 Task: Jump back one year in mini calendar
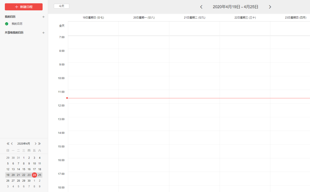[x=8, y=144]
